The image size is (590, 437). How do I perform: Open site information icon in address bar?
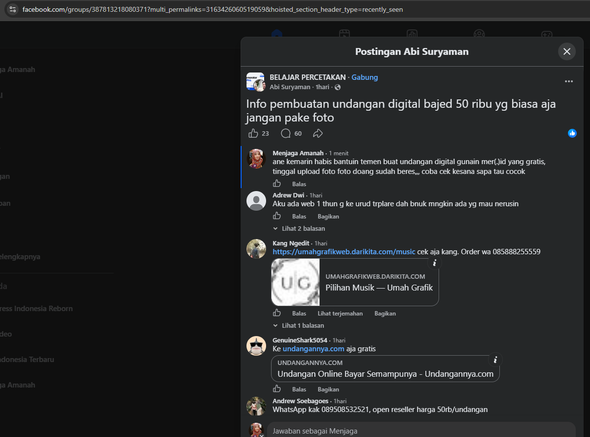coord(13,9)
